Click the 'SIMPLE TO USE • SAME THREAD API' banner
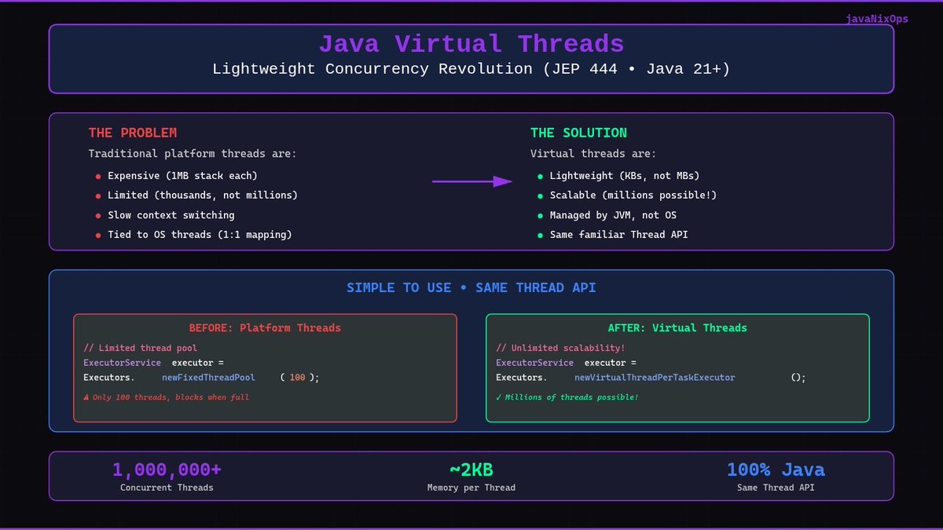 click(471, 287)
